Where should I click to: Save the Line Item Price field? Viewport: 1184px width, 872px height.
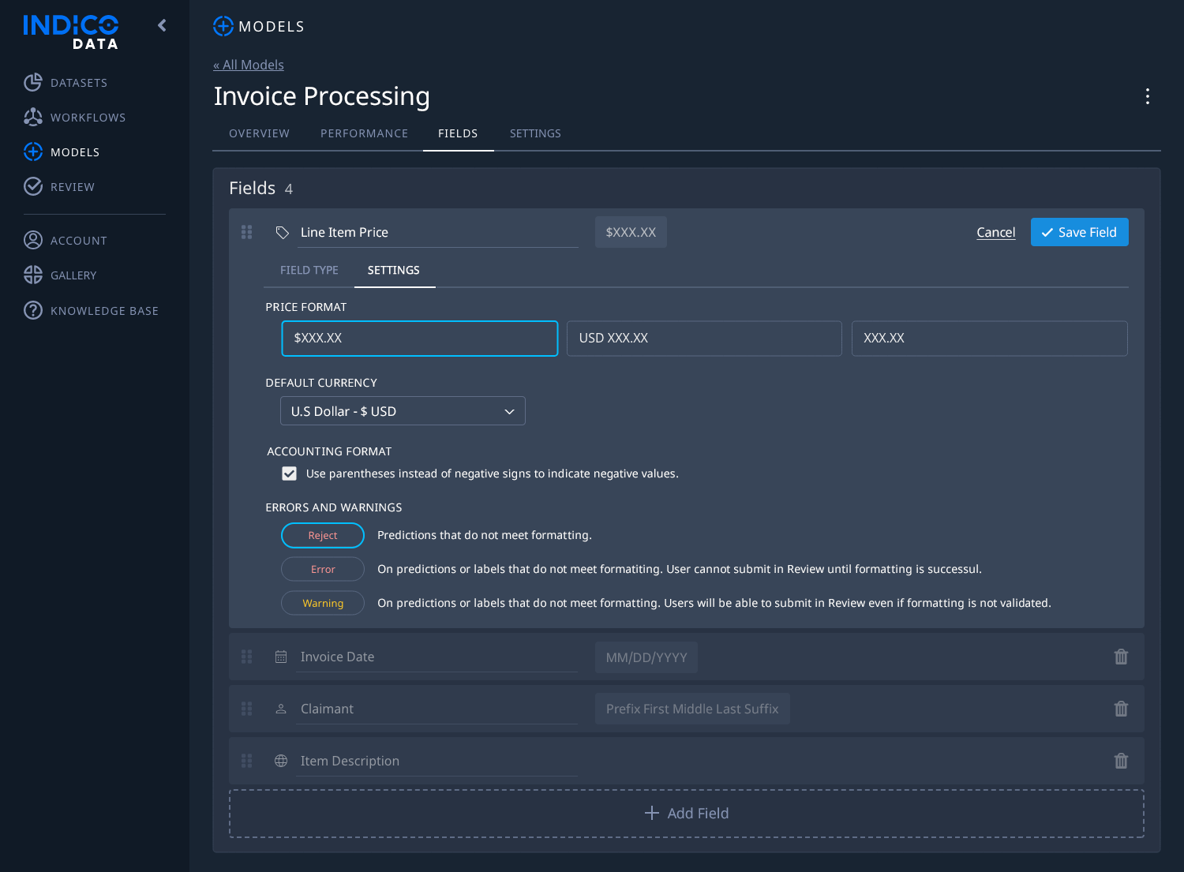1079,232
